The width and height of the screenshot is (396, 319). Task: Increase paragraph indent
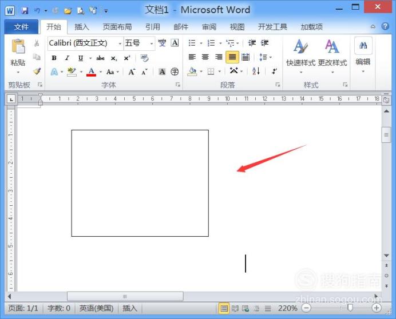[x=265, y=43]
